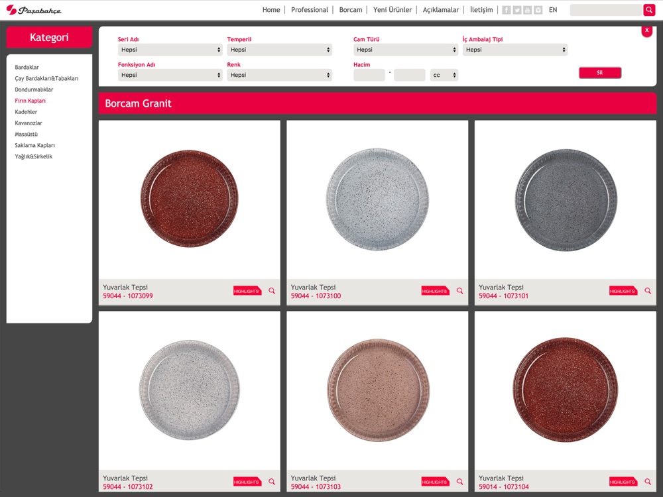This screenshot has height=497, width=663.
Task: Open the dark grey tray image 1073101
Action: point(566,199)
